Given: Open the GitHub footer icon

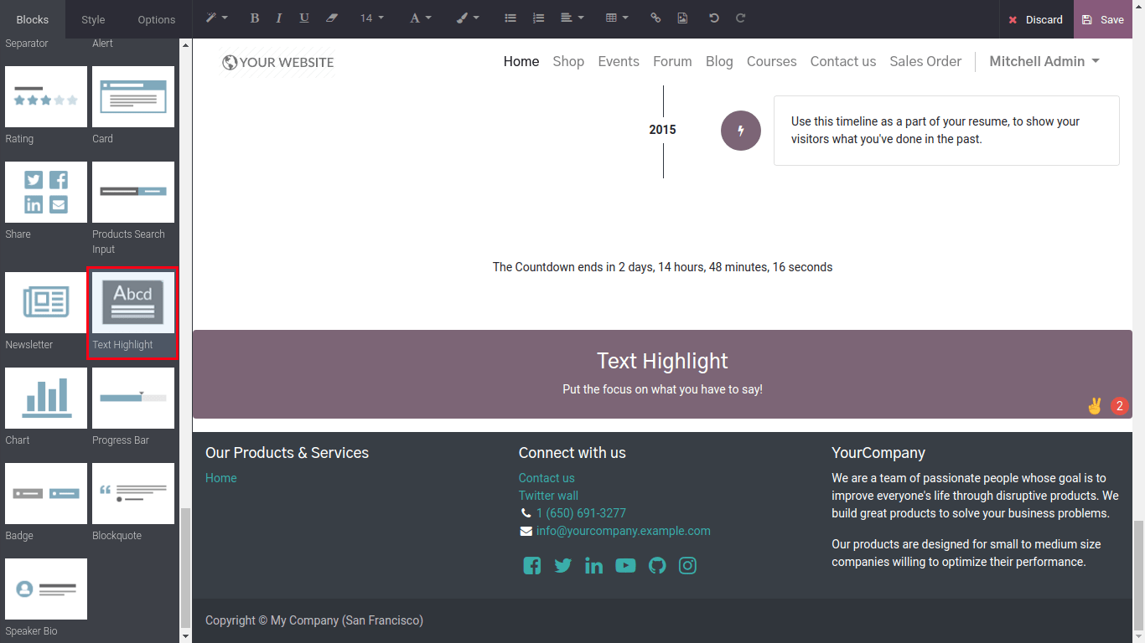Looking at the screenshot, I should [x=657, y=566].
